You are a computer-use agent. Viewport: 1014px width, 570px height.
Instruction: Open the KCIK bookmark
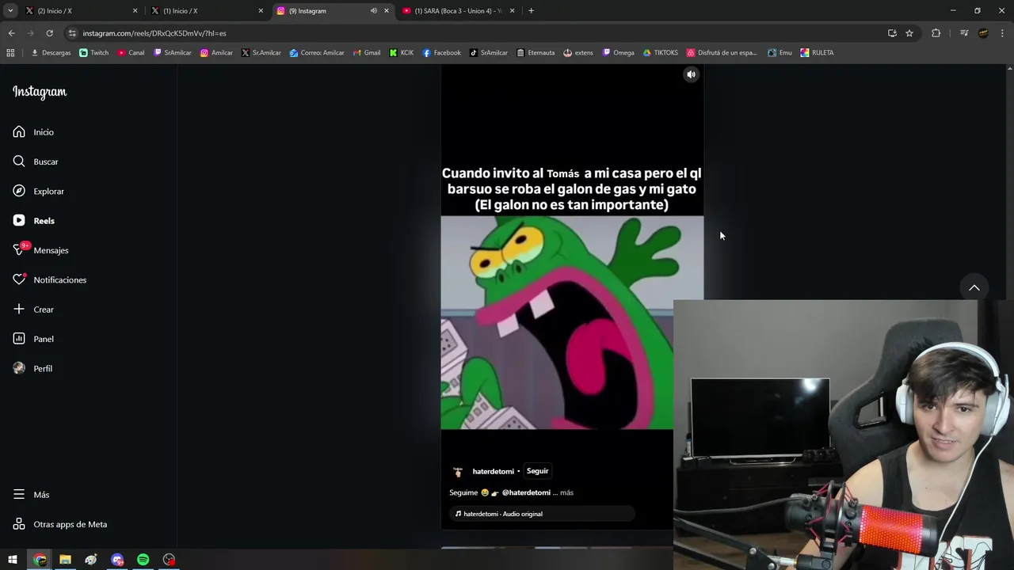point(402,53)
